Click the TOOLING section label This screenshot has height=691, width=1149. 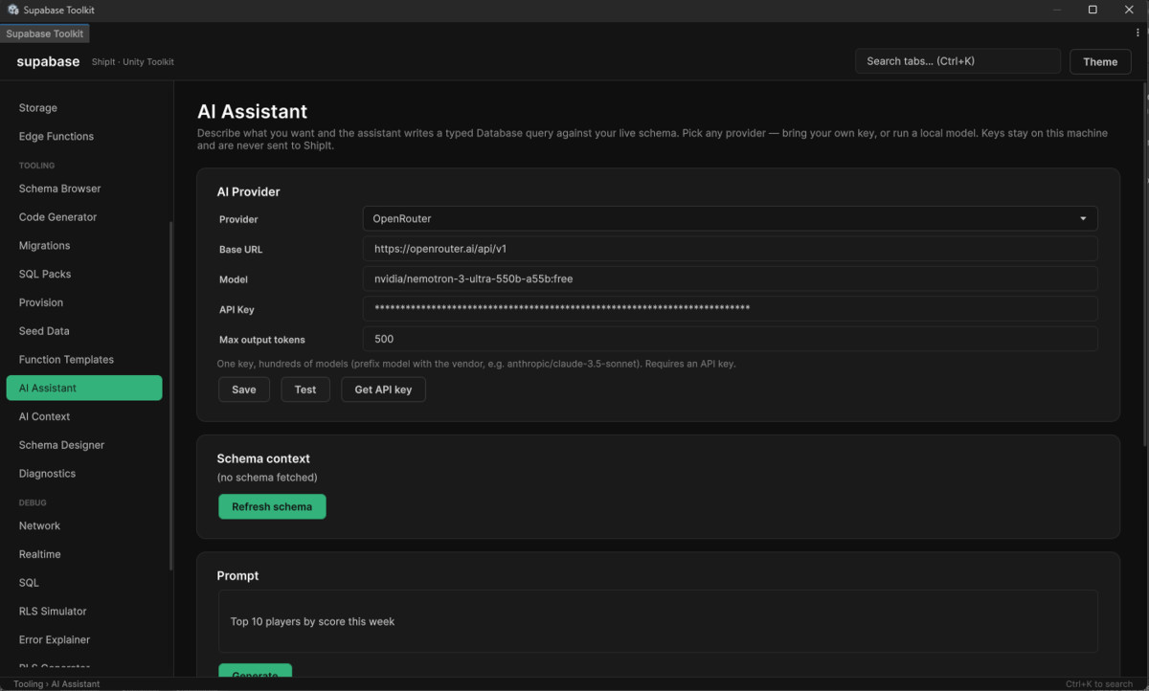coord(36,166)
